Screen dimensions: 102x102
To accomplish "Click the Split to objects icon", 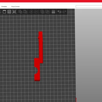I will click(42, 12).
